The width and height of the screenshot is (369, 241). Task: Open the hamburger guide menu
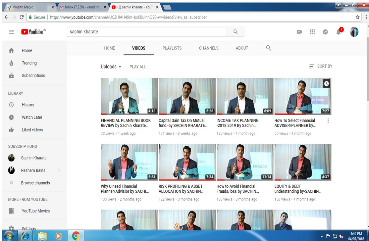[11, 32]
